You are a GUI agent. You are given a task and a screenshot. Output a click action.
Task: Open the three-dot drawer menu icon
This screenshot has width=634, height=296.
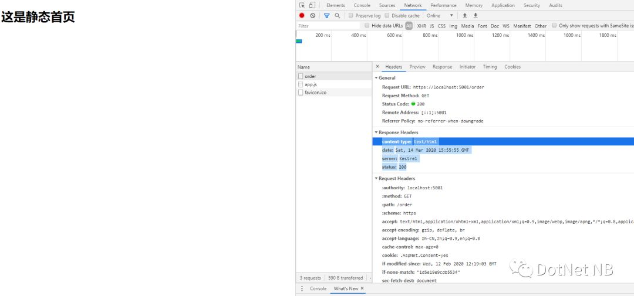pyautogui.click(x=302, y=288)
